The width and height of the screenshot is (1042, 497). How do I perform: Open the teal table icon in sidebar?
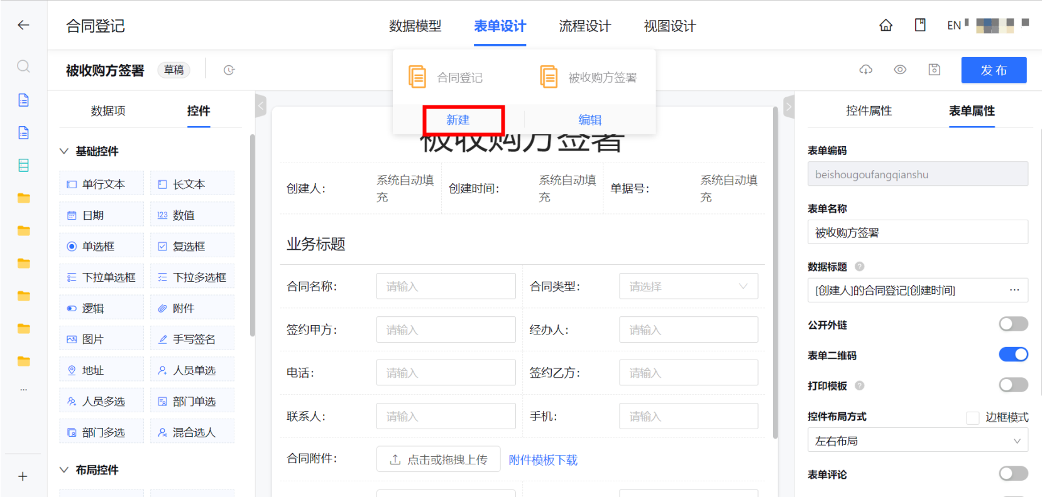click(x=24, y=165)
